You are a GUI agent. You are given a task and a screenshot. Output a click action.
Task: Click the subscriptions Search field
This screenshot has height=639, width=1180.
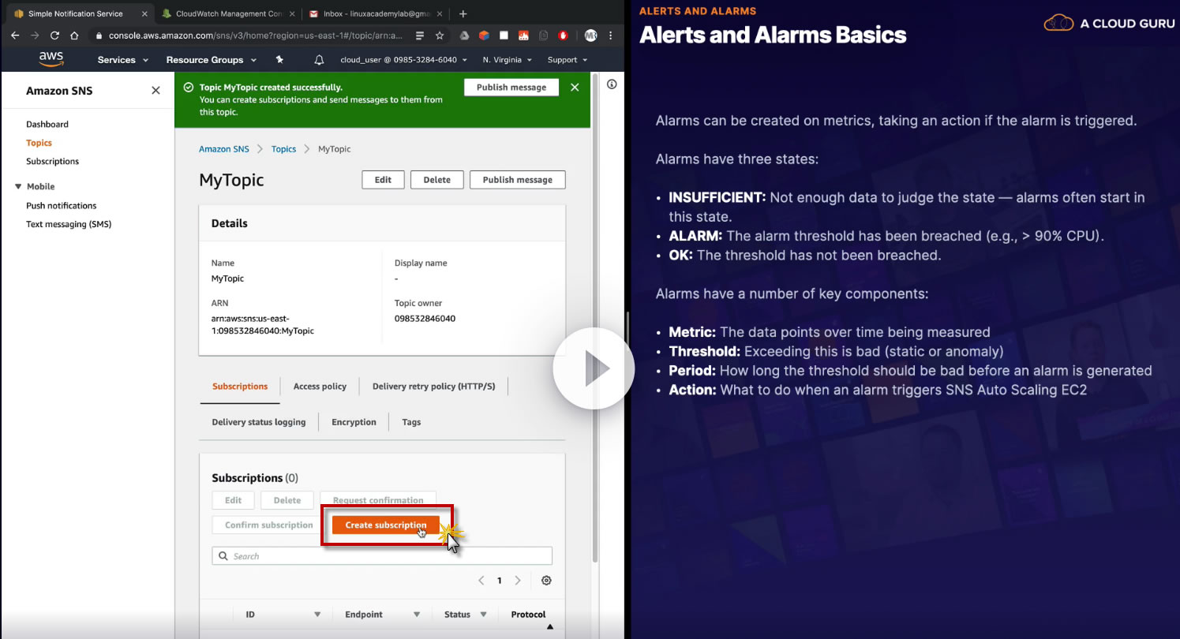click(x=382, y=556)
